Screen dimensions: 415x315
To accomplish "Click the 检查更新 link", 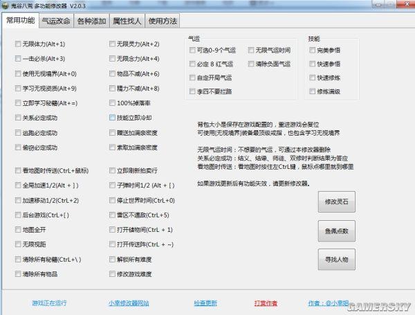I will (x=205, y=303).
